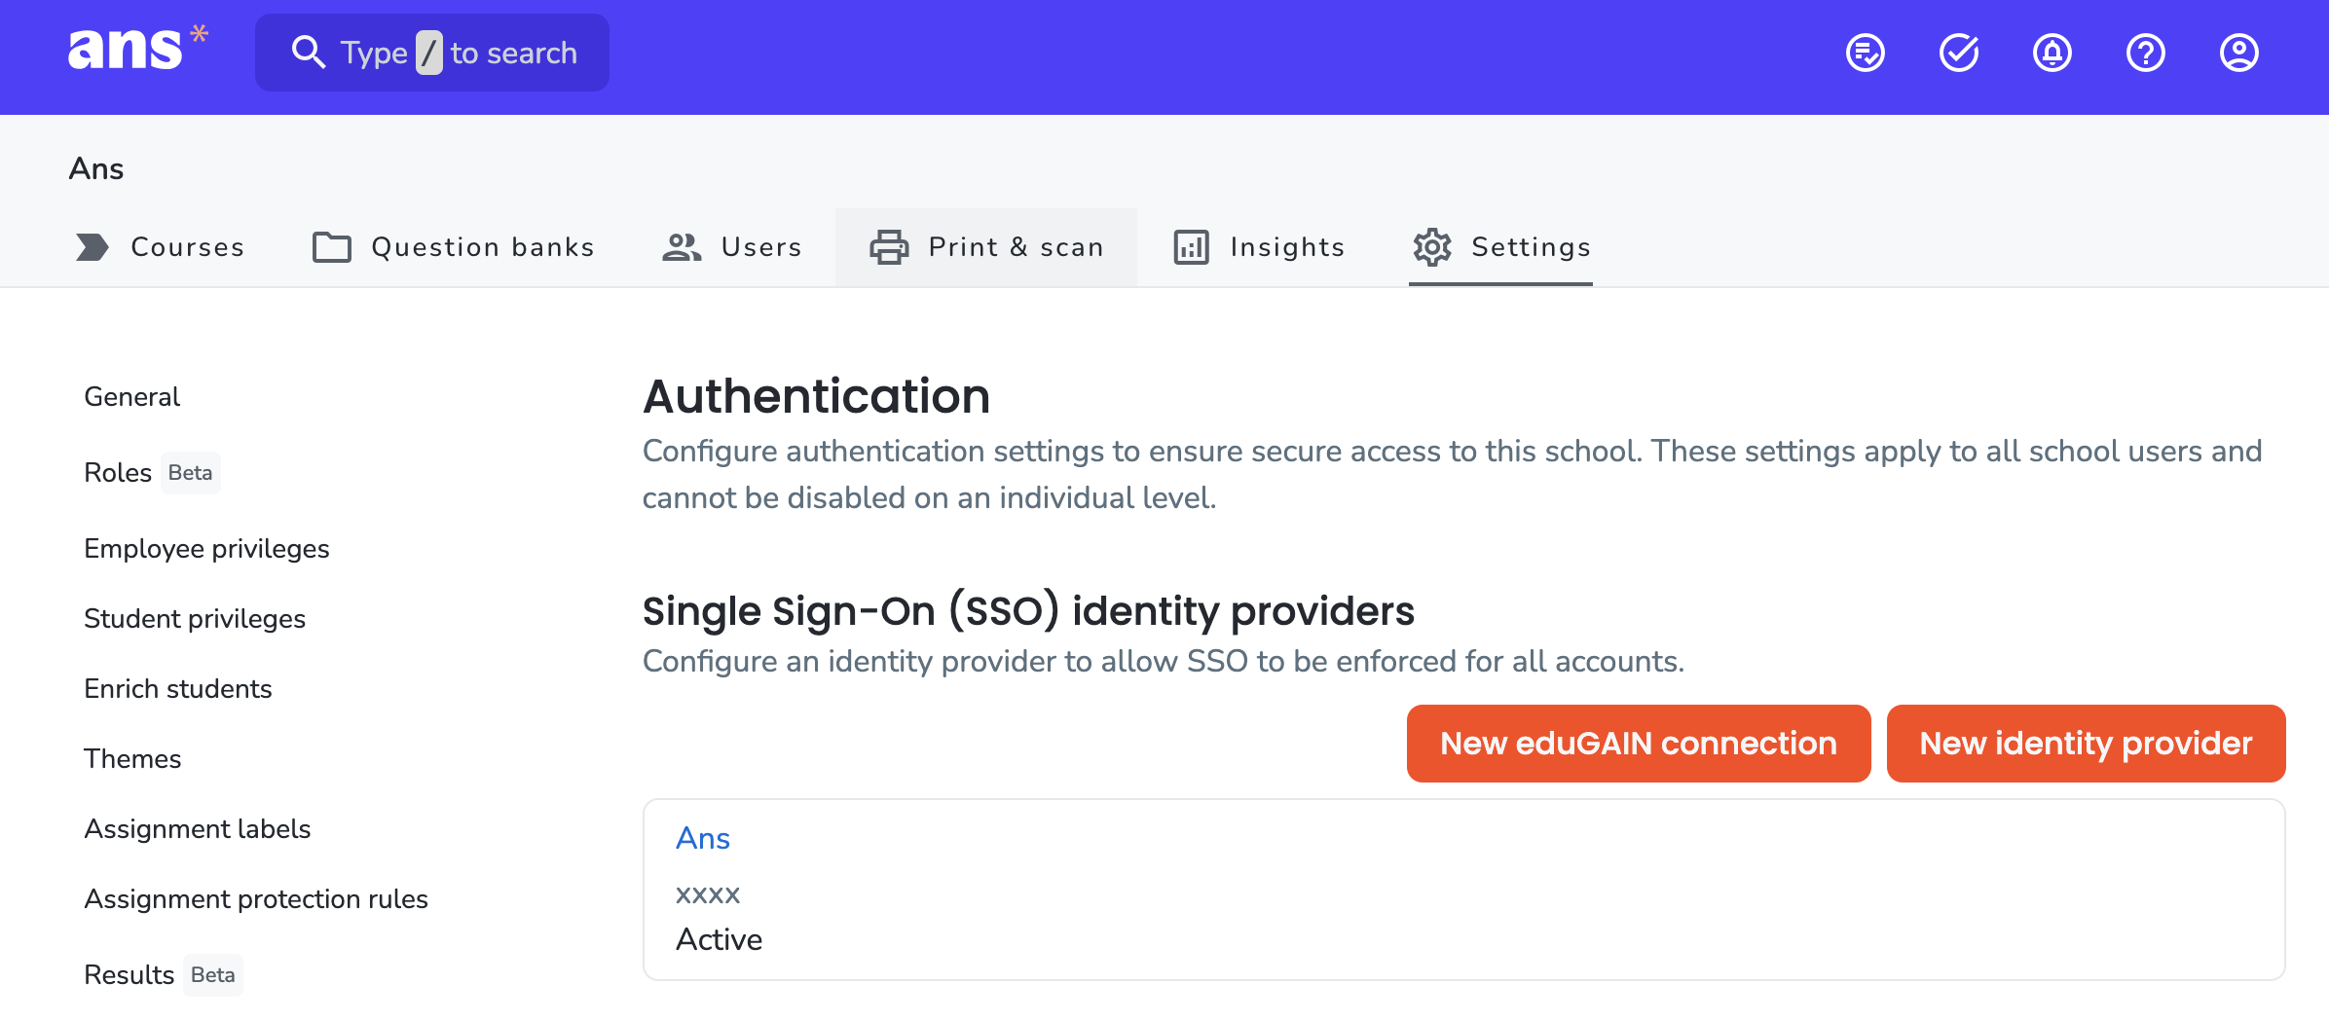Select Themes in settings sidebar
The width and height of the screenshot is (2329, 1020).
tap(132, 759)
